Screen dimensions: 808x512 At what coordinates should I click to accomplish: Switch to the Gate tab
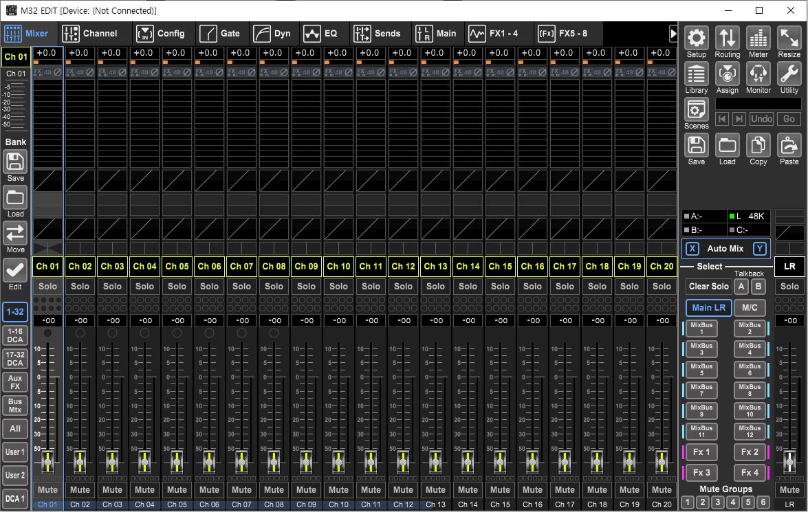[220, 34]
